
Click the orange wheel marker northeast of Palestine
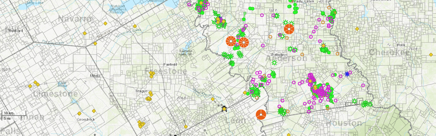289,29
